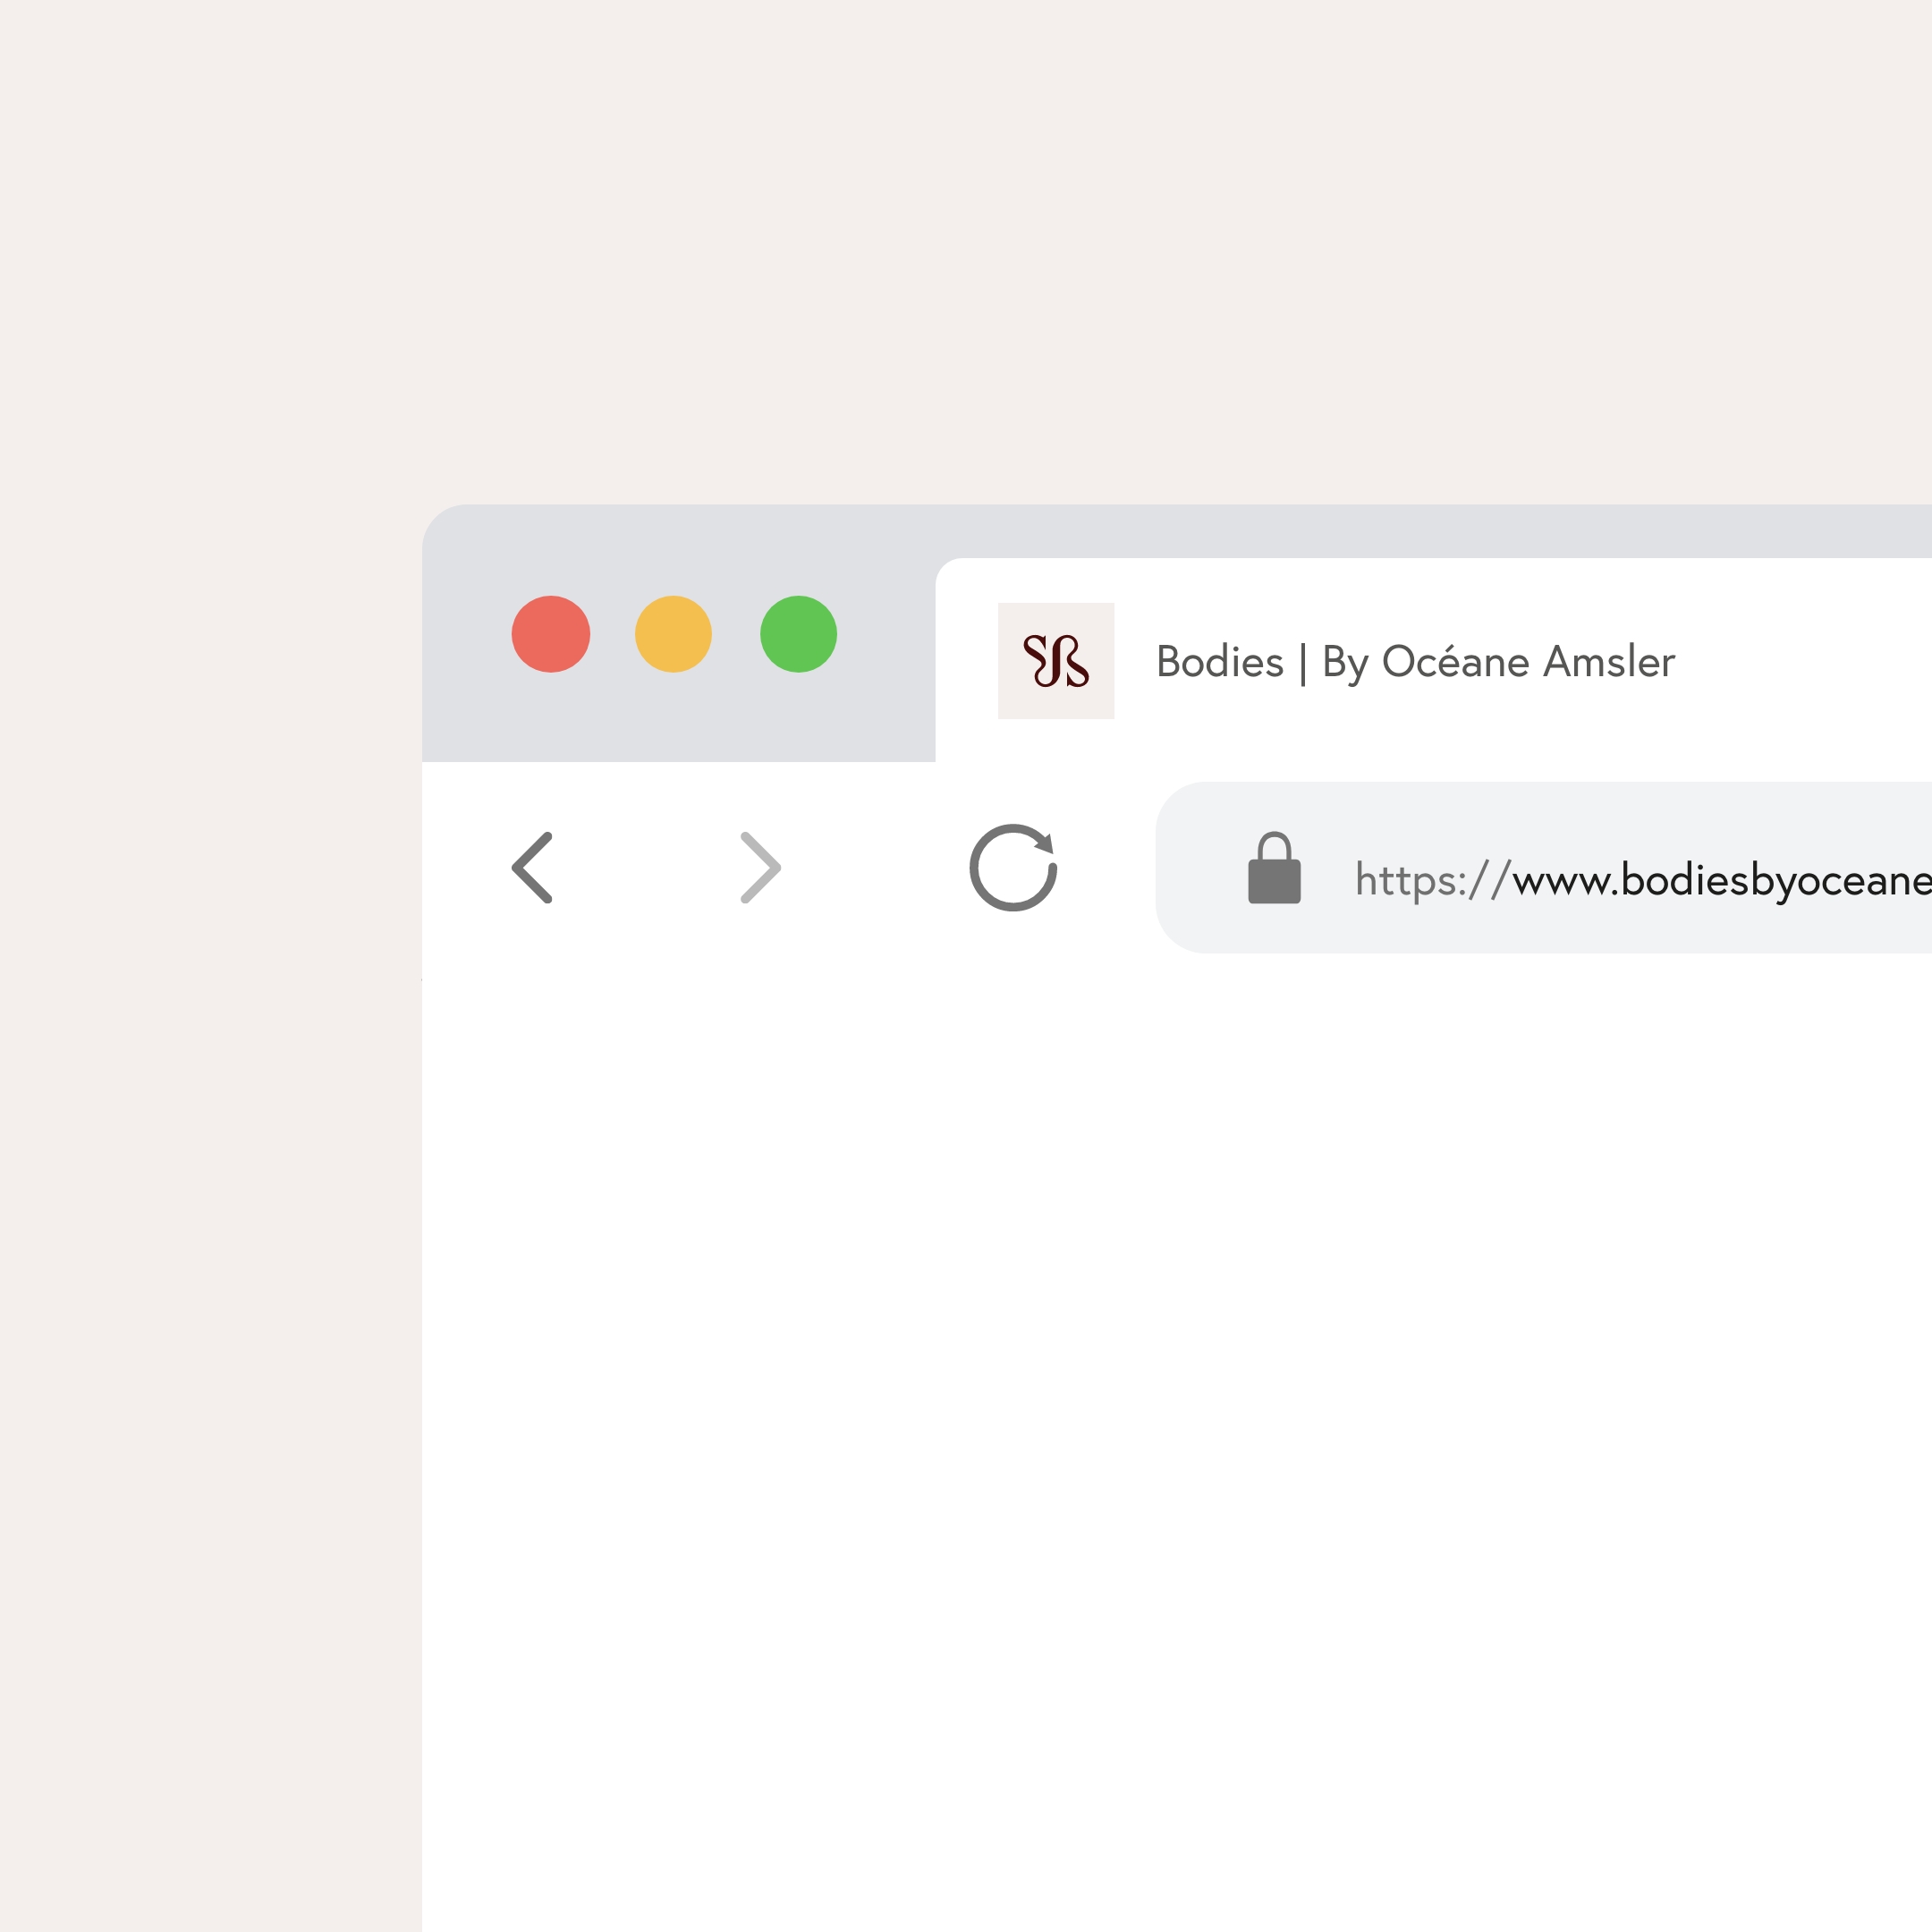
Task: Click the padlock site security icon
Action: click(x=1274, y=868)
